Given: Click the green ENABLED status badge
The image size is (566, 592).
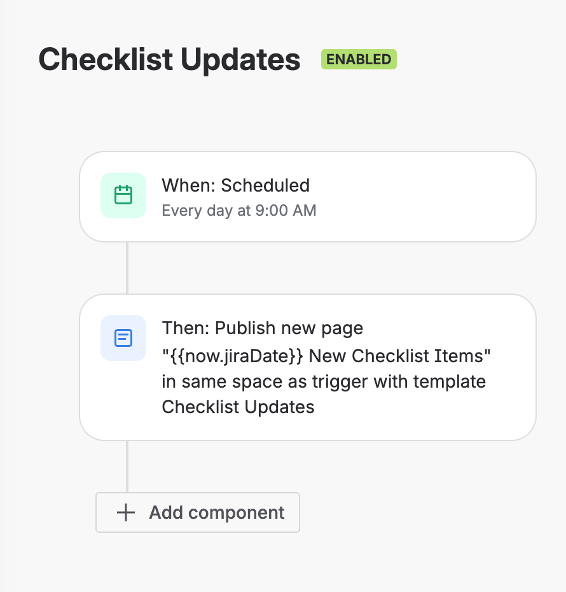Looking at the screenshot, I should click(359, 59).
